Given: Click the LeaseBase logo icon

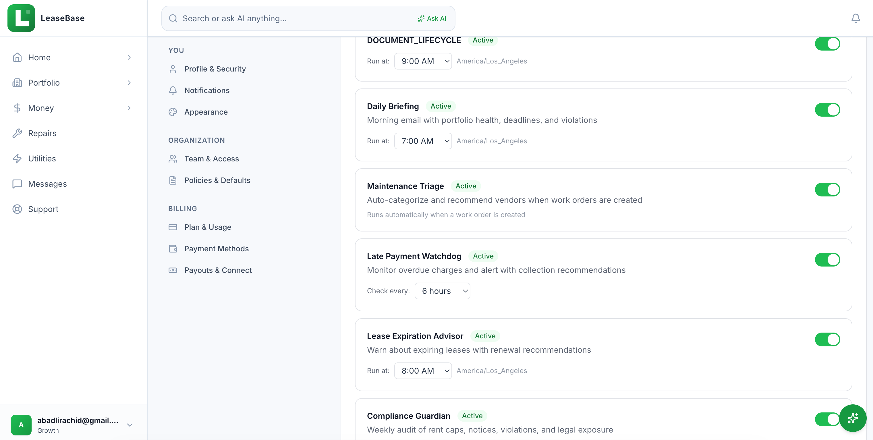Looking at the screenshot, I should pos(21,18).
